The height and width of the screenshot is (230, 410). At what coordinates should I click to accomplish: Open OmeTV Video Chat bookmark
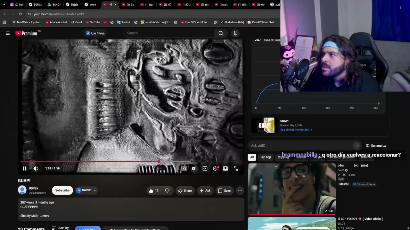tap(261, 22)
